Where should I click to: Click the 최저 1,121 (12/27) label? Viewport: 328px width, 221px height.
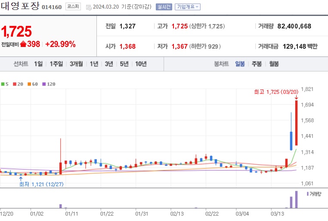point(41,184)
